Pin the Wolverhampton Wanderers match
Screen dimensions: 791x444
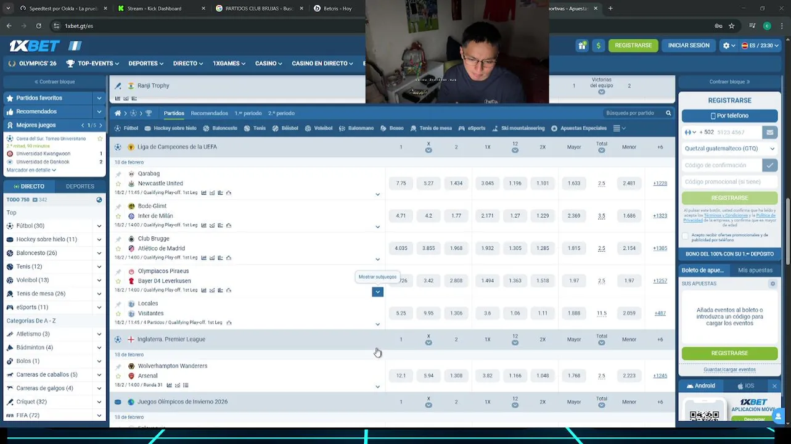click(118, 366)
